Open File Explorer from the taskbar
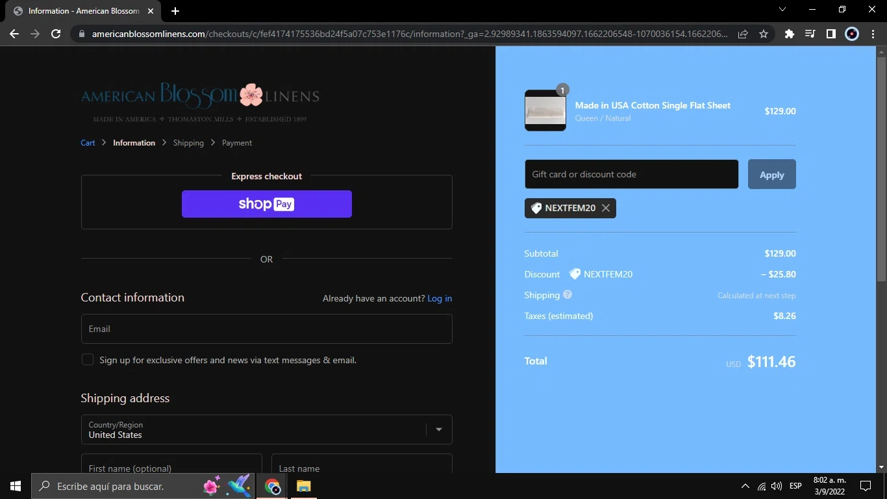Screen dimensions: 887x499 click(304, 486)
